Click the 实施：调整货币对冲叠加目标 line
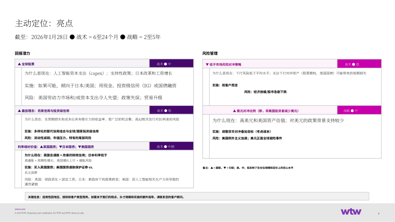Image resolution: width=395 pixels, height=222 pixels. point(242,132)
